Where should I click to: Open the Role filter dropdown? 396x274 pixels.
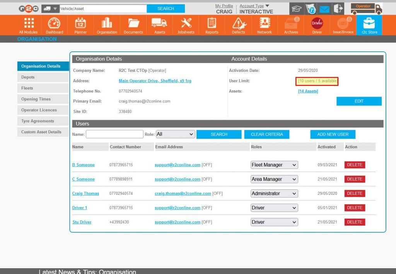click(x=175, y=134)
